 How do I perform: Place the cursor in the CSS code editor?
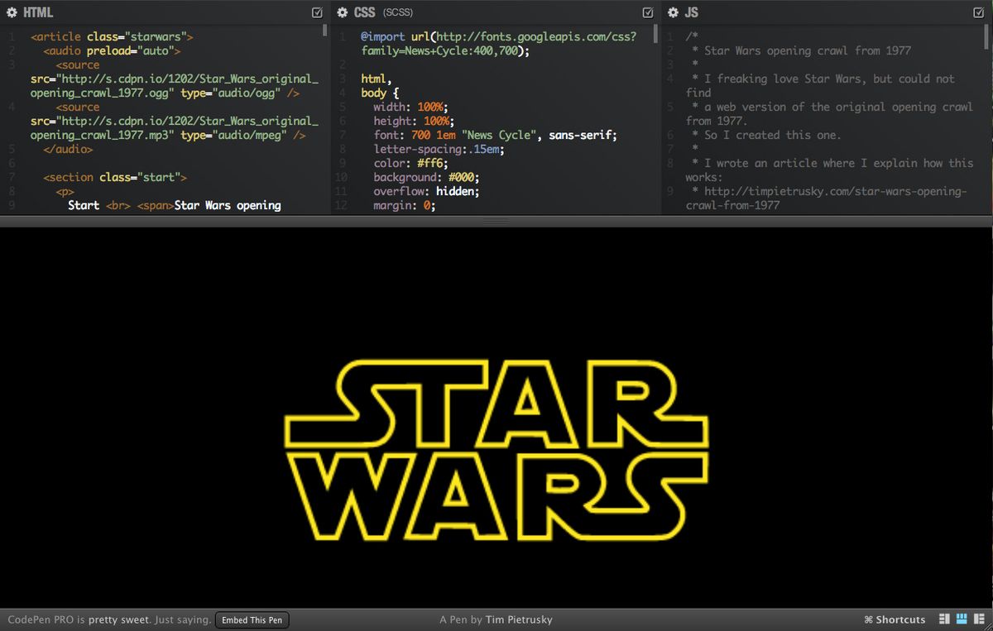pos(496,124)
